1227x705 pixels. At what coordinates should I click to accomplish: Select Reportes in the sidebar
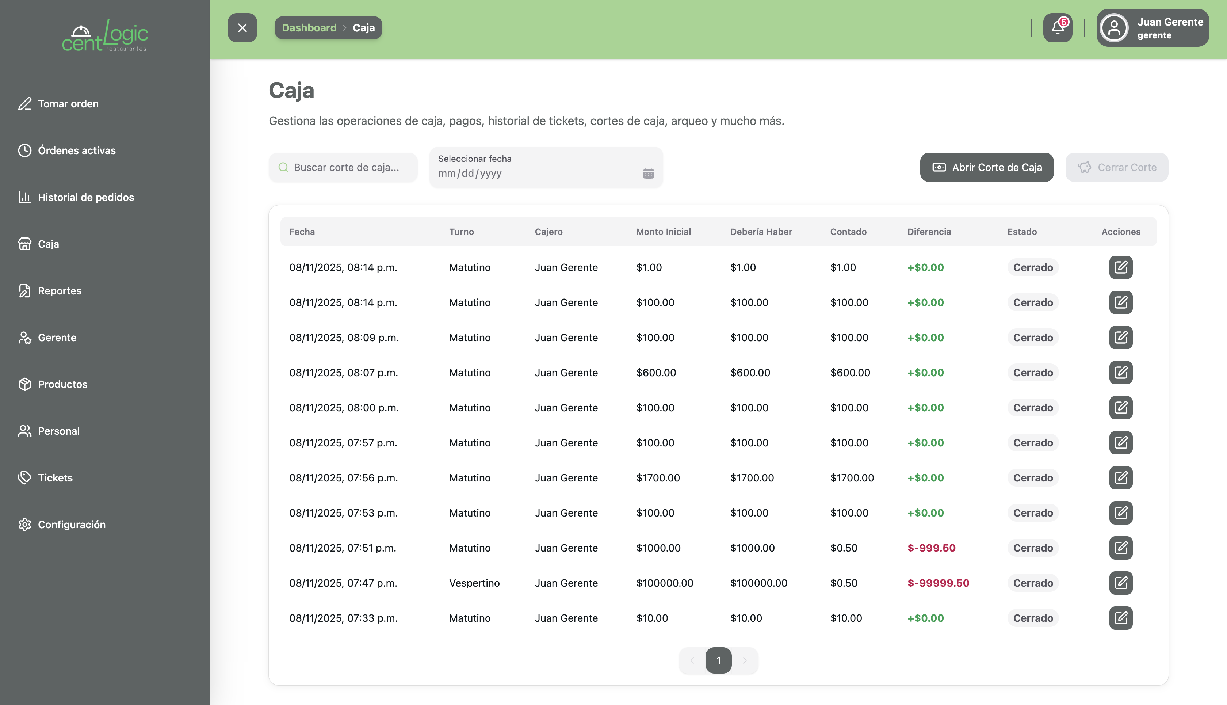(60, 290)
